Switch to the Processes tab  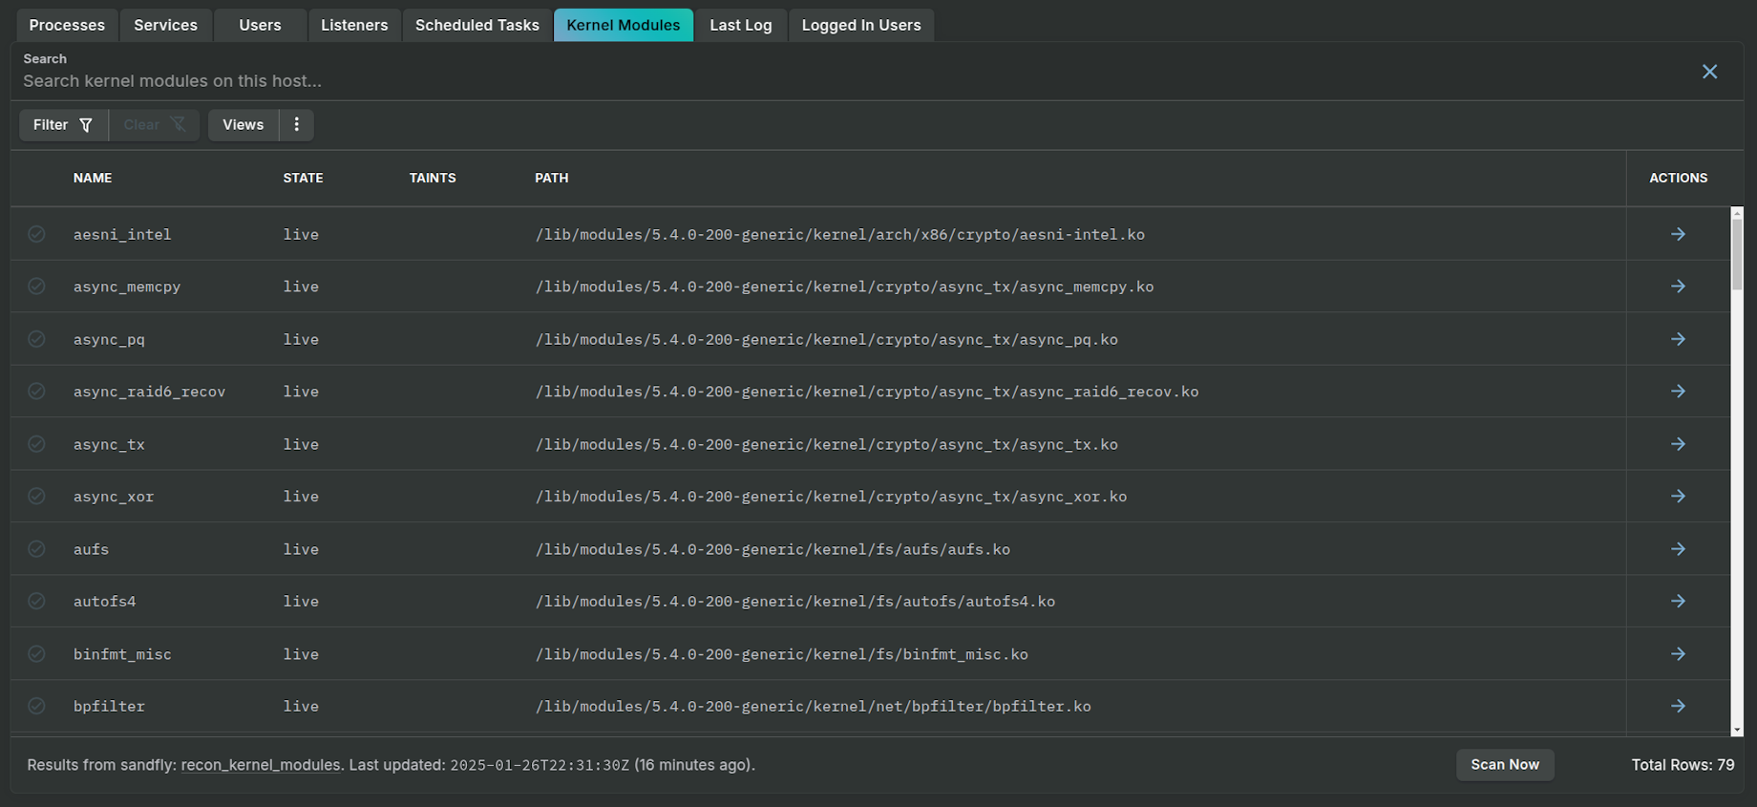coord(67,25)
